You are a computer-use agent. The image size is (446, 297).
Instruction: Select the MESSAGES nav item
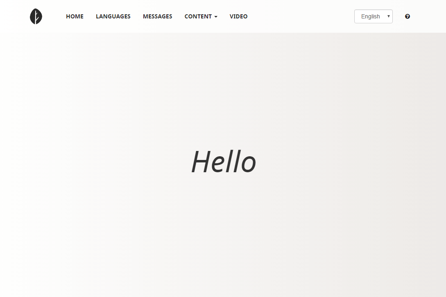[x=157, y=16]
